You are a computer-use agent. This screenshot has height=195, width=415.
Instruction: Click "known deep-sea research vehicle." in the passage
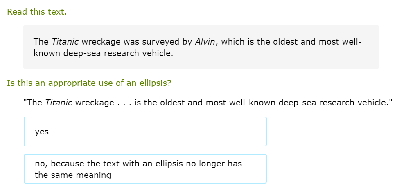(x=104, y=54)
